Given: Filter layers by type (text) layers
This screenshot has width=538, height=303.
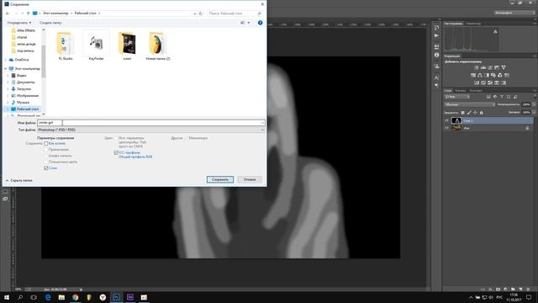Looking at the screenshot, I should (502, 97).
